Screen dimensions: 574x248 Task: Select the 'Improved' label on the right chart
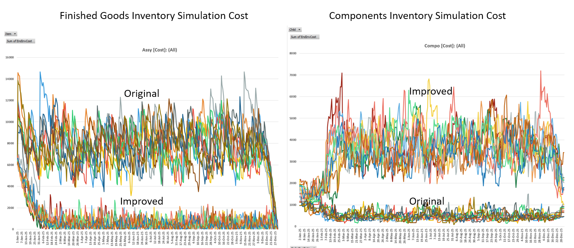(431, 91)
